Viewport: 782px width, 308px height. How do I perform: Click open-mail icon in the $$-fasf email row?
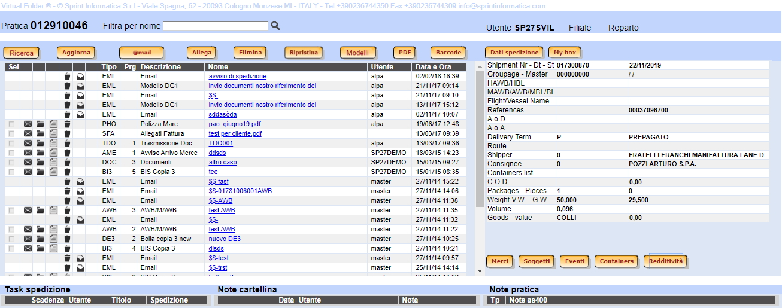(80, 182)
